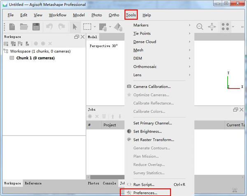Viewport: 247px width, 196px height.
Task: Switch to the Console tab
Action: [x=109, y=183]
